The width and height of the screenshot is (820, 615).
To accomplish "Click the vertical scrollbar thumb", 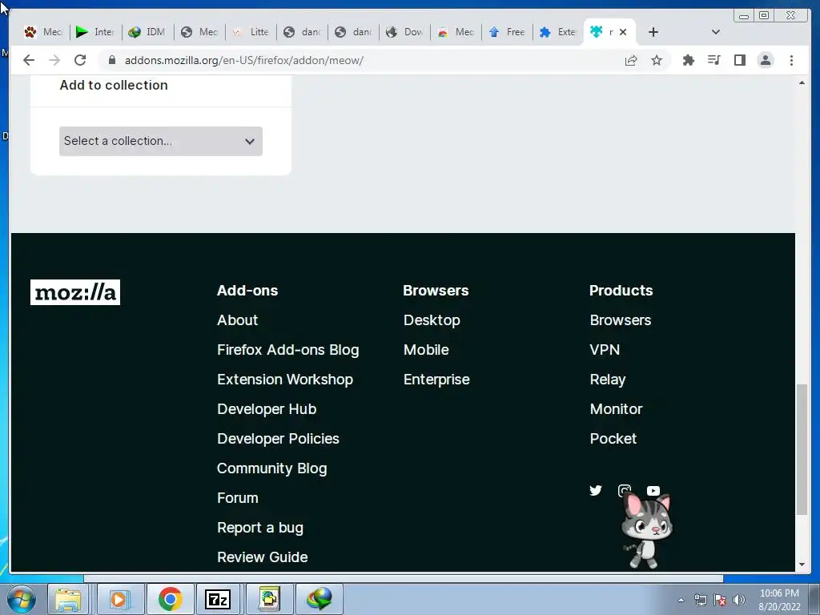I will pos(802,450).
